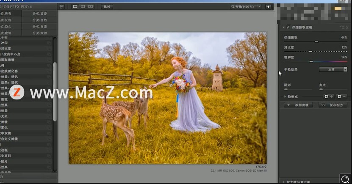Select the 效果: 现代 filter in the list
352x184 pixels.
click(26, 82)
